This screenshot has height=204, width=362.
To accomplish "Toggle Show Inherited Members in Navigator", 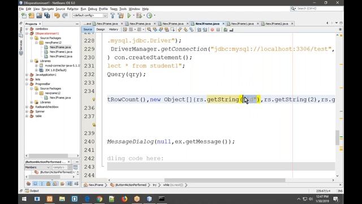I will pyautogui.click(x=28, y=184).
